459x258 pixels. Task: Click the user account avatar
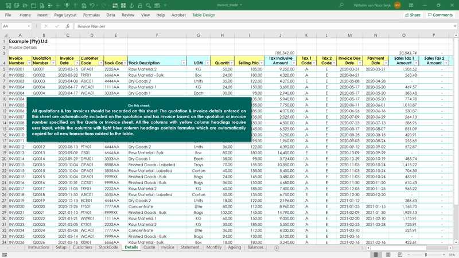click(x=397, y=5)
